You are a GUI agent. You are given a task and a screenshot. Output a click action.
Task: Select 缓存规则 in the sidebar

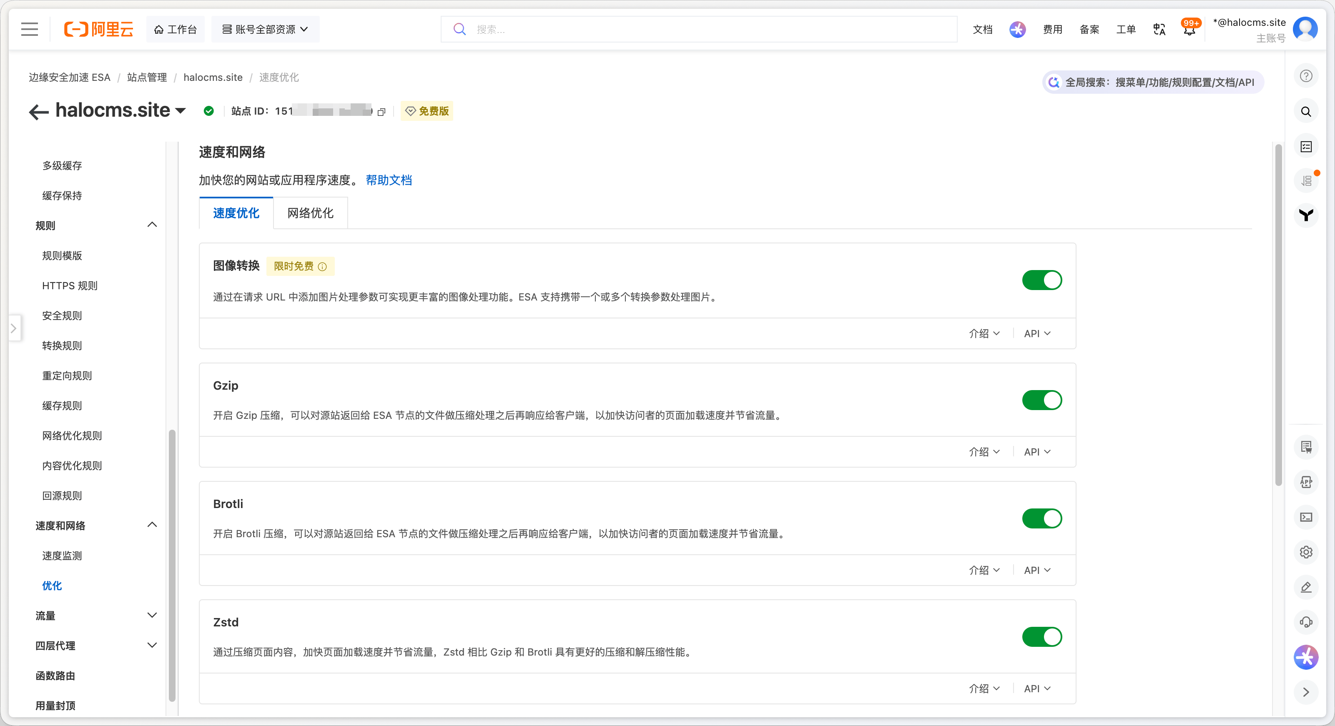point(62,406)
